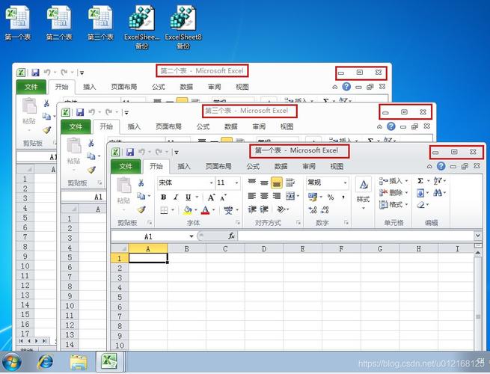Cut selection in the 第二个表 window

(x=46, y=103)
